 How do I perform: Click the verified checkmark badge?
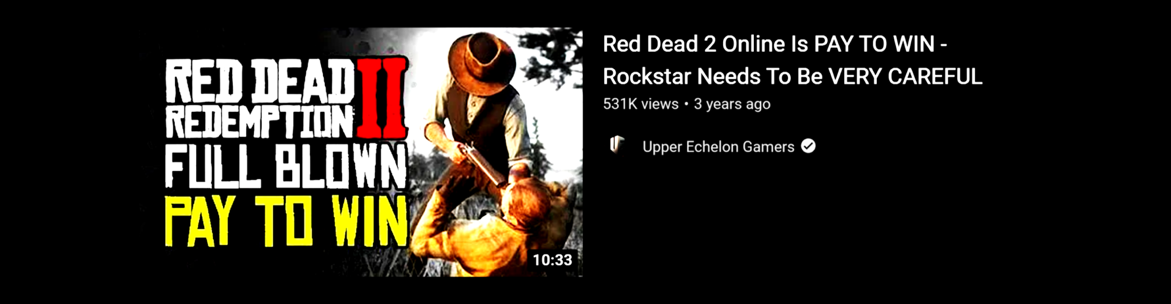coord(808,146)
